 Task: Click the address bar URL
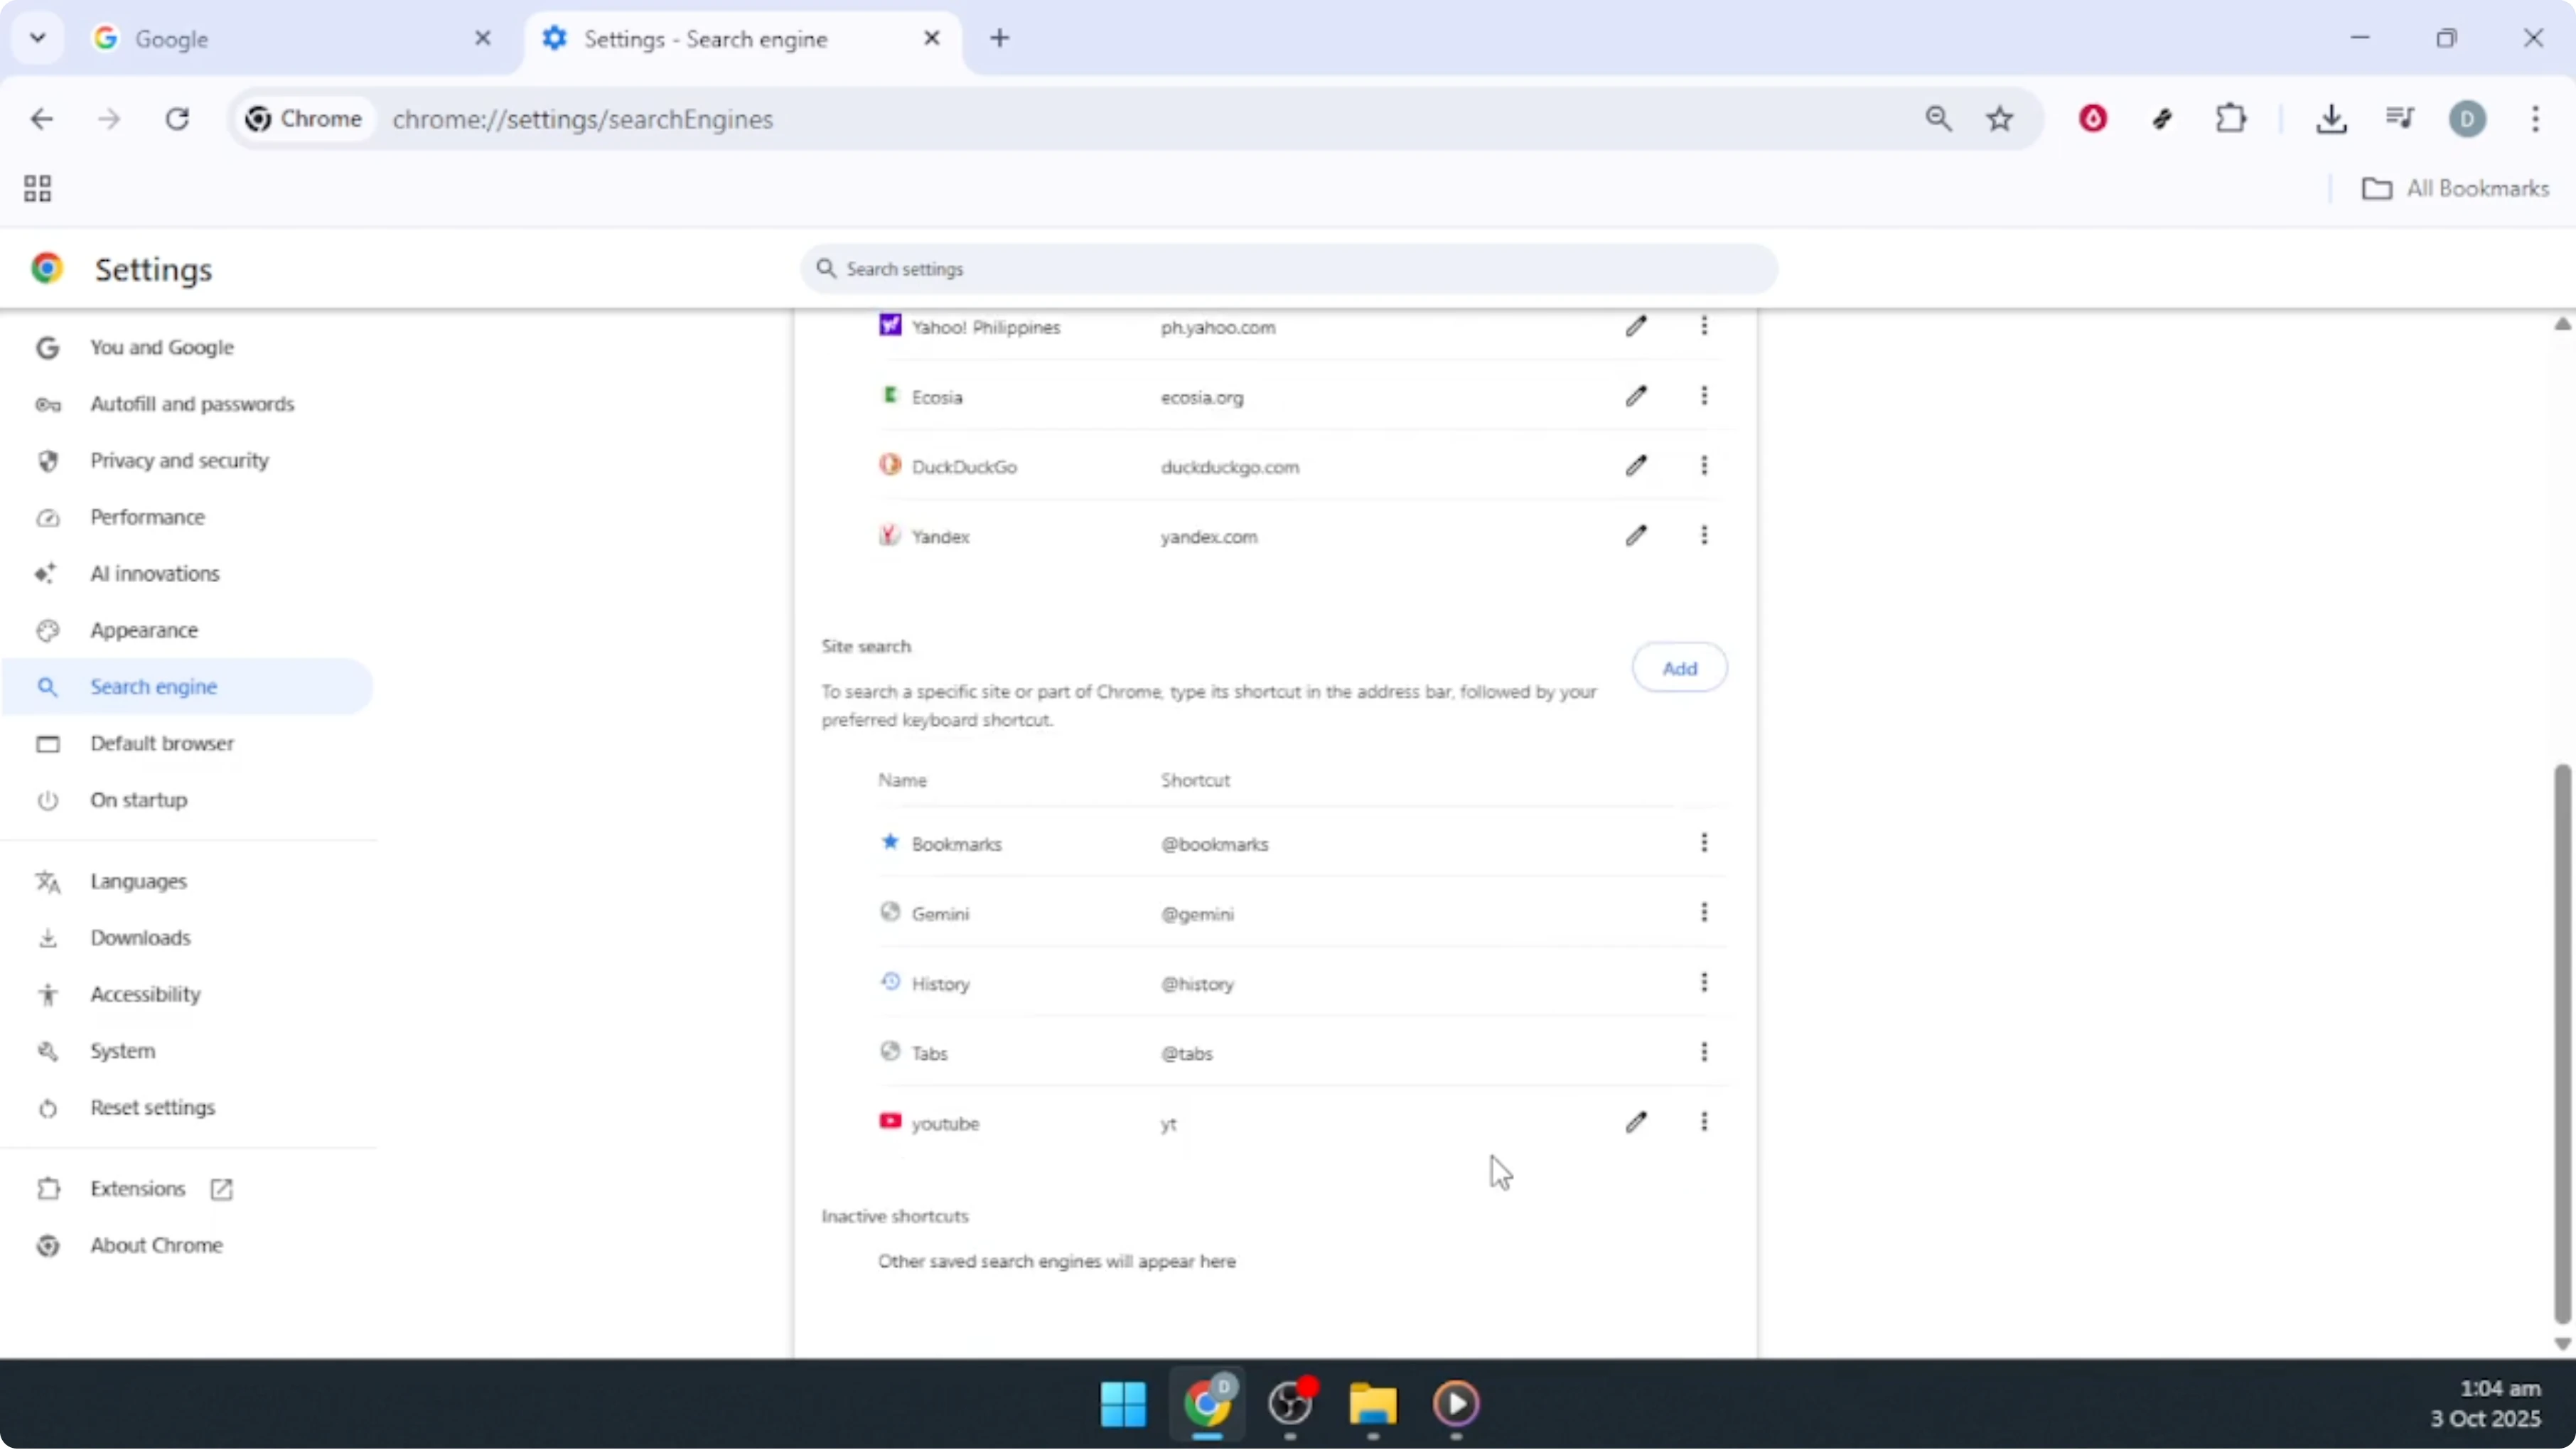point(582,119)
